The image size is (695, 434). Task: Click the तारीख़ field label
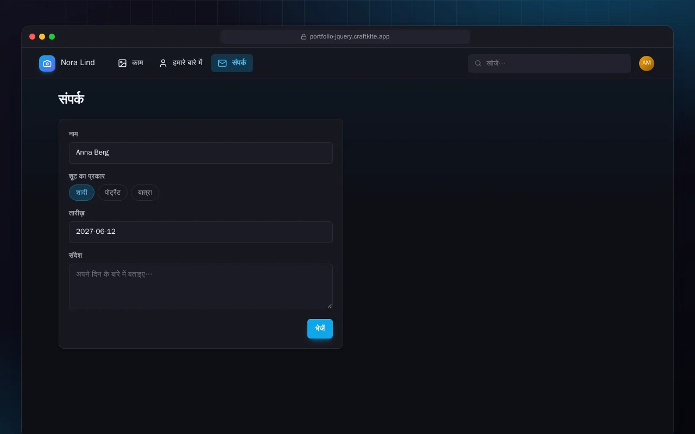tap(77, 213)
